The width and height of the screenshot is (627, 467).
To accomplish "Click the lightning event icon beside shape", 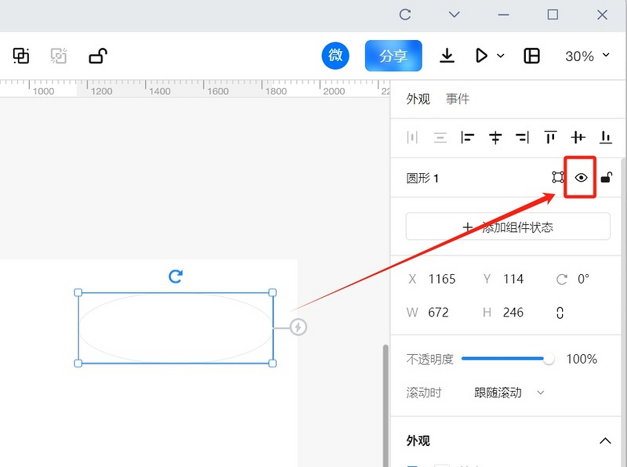I will click(298, 328).
